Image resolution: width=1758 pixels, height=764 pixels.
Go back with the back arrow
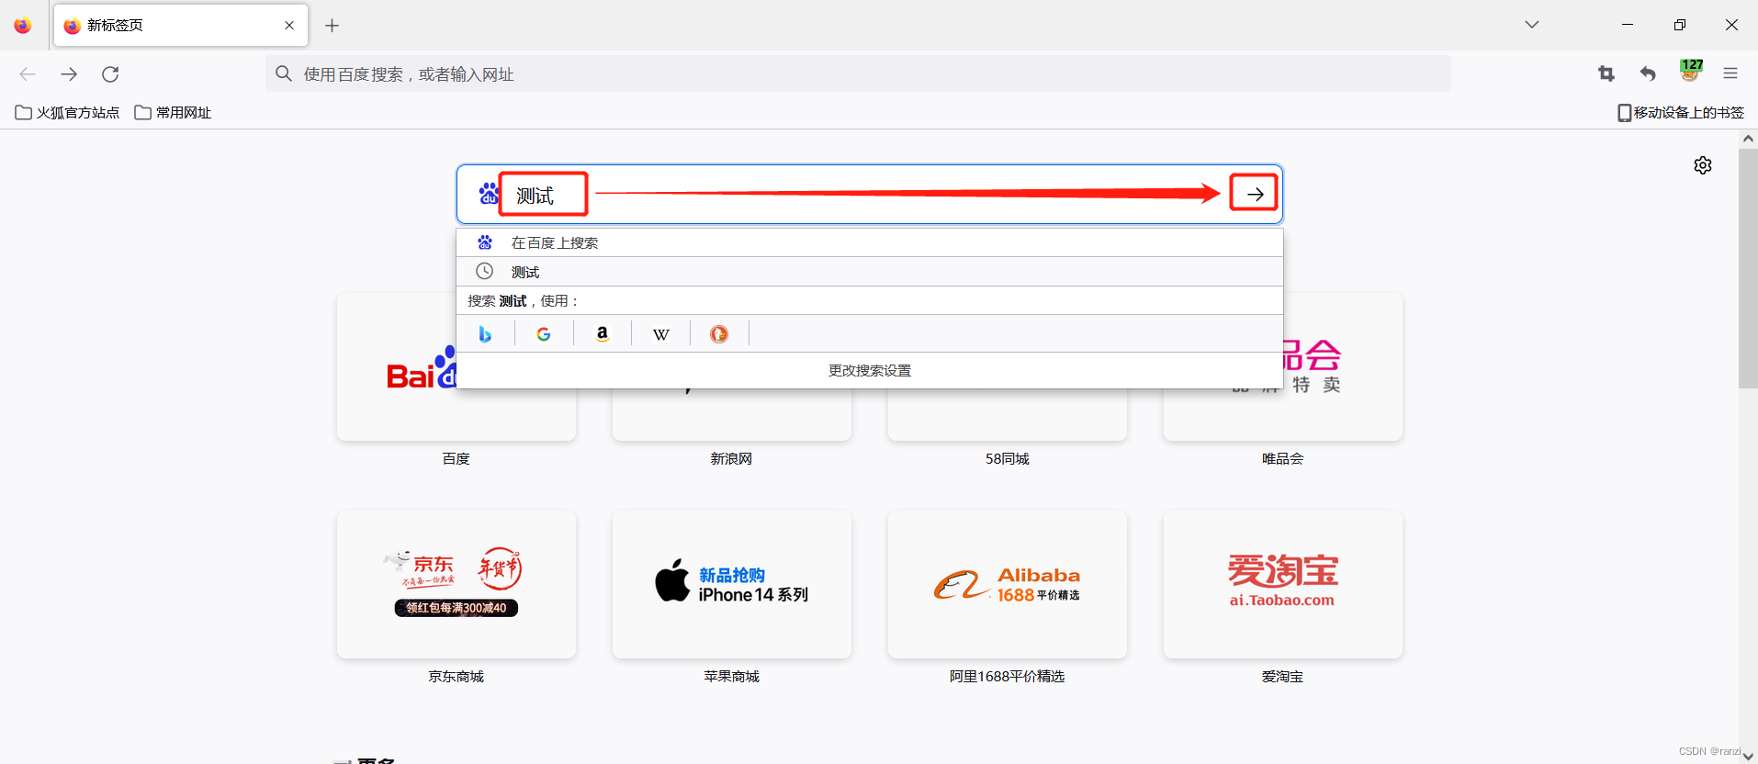pyautogui.click(x=28, y=73)
